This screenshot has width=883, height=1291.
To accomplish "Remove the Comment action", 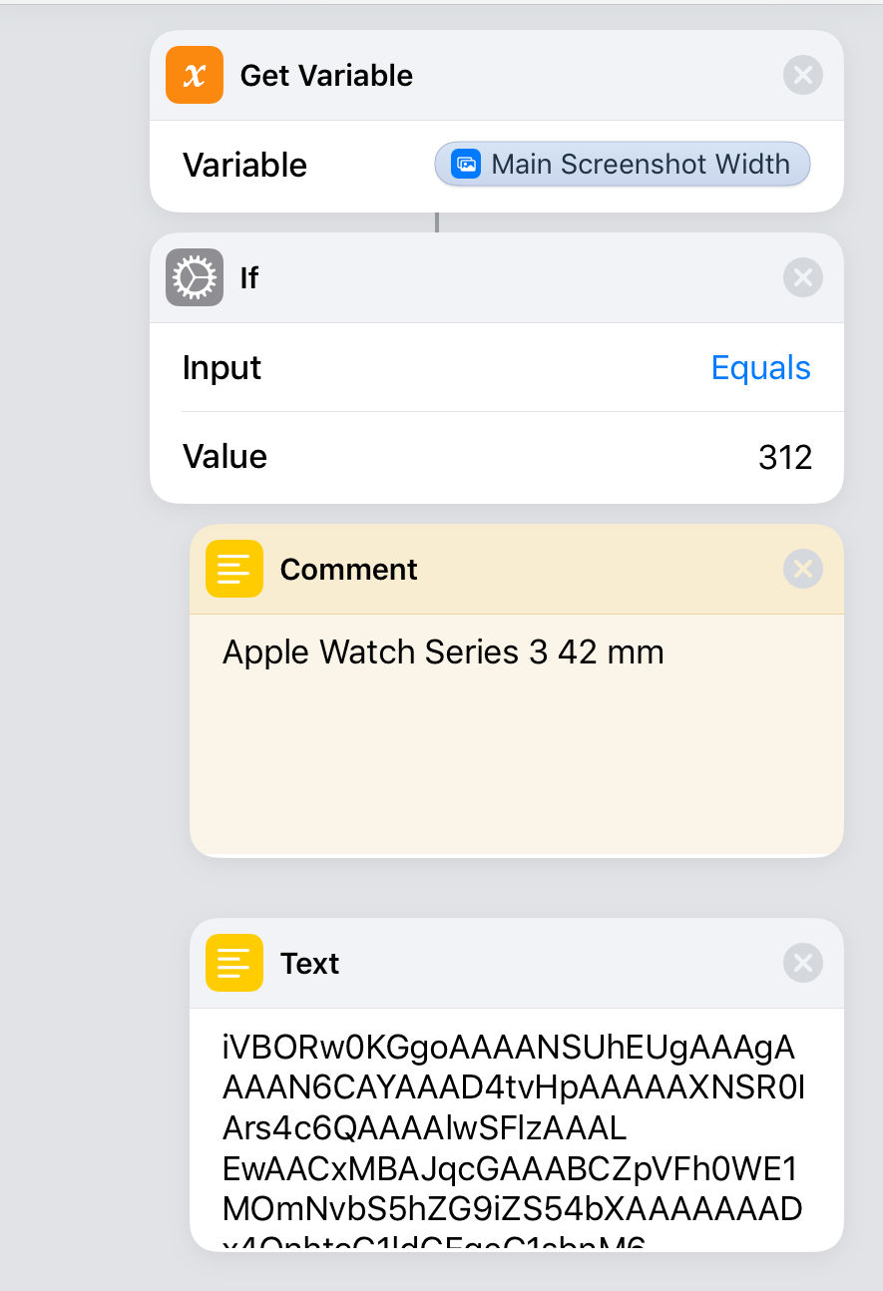I will pos(802,569).
